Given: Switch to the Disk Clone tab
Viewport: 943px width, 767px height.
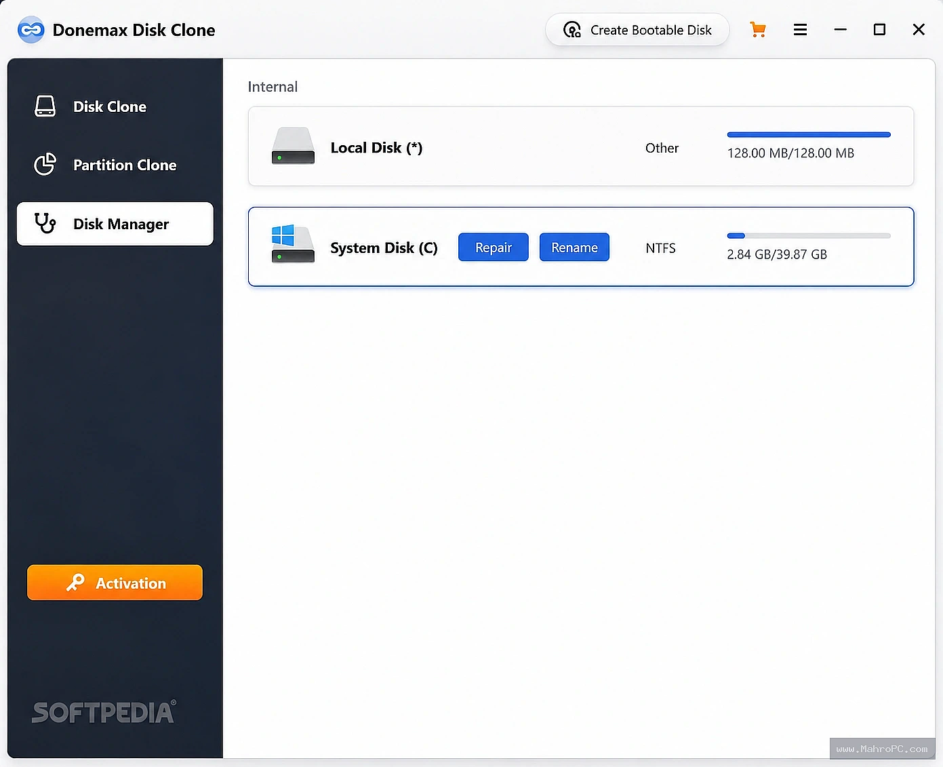Looking at the screenshot, I should point(115,106).
